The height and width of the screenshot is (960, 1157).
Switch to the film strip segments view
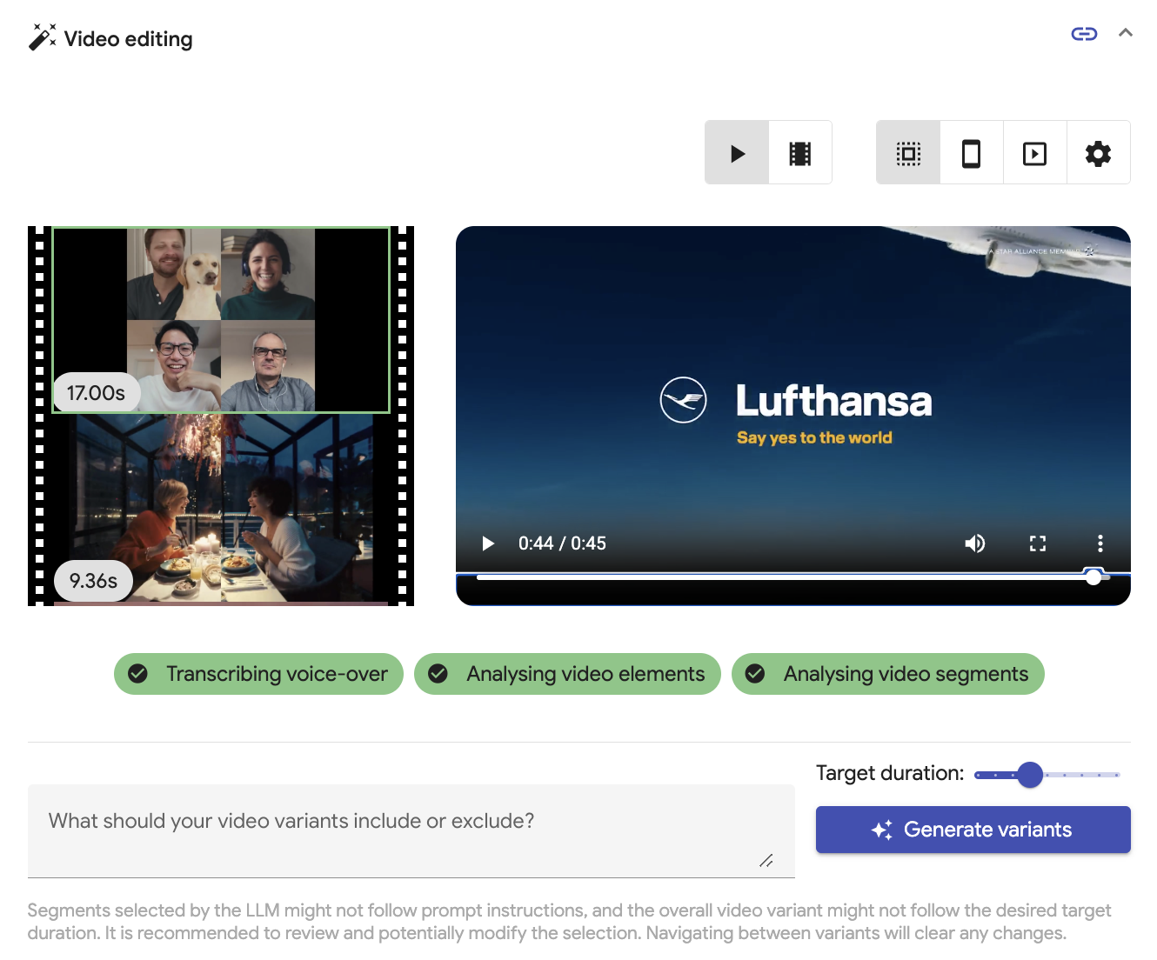(800, 153)
